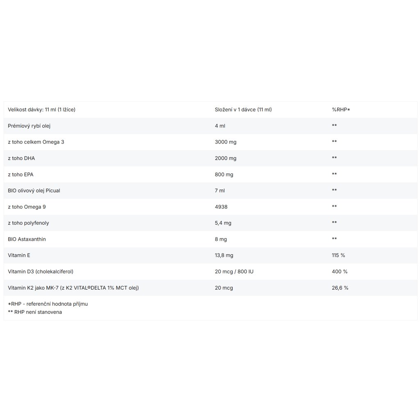Click the '115 %' RHP value

tap(338, 255)
